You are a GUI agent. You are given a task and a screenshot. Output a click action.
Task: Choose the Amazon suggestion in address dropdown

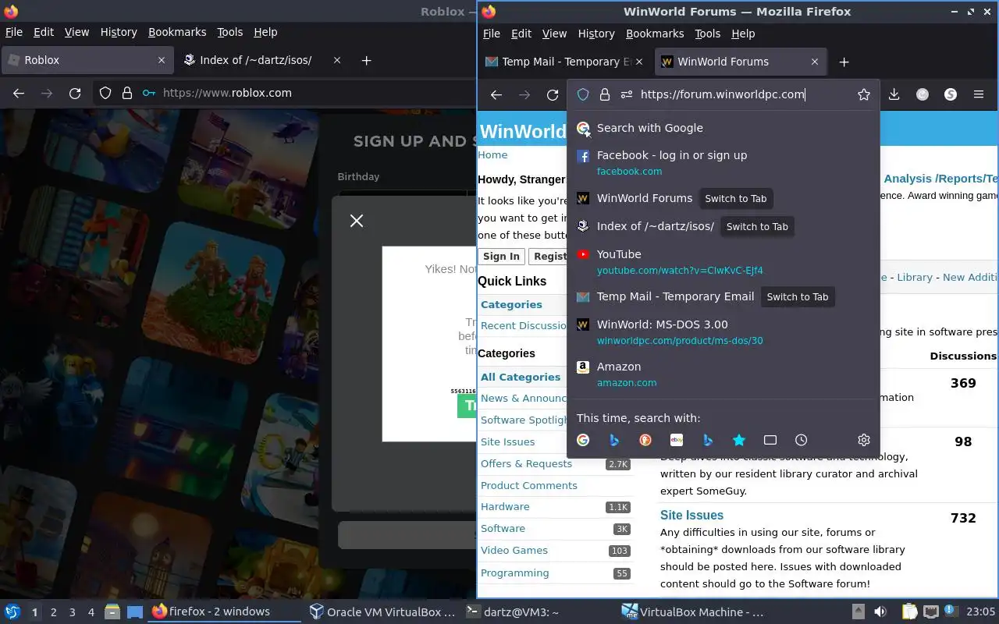click(x=723, y=374)
